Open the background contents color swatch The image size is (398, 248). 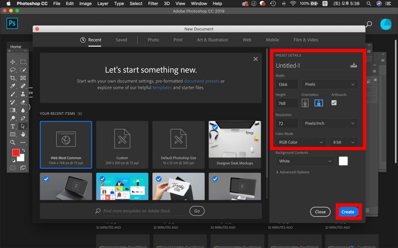click(x=343, y=161)
